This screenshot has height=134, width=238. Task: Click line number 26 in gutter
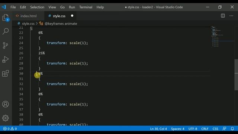(x=21, y=53)
